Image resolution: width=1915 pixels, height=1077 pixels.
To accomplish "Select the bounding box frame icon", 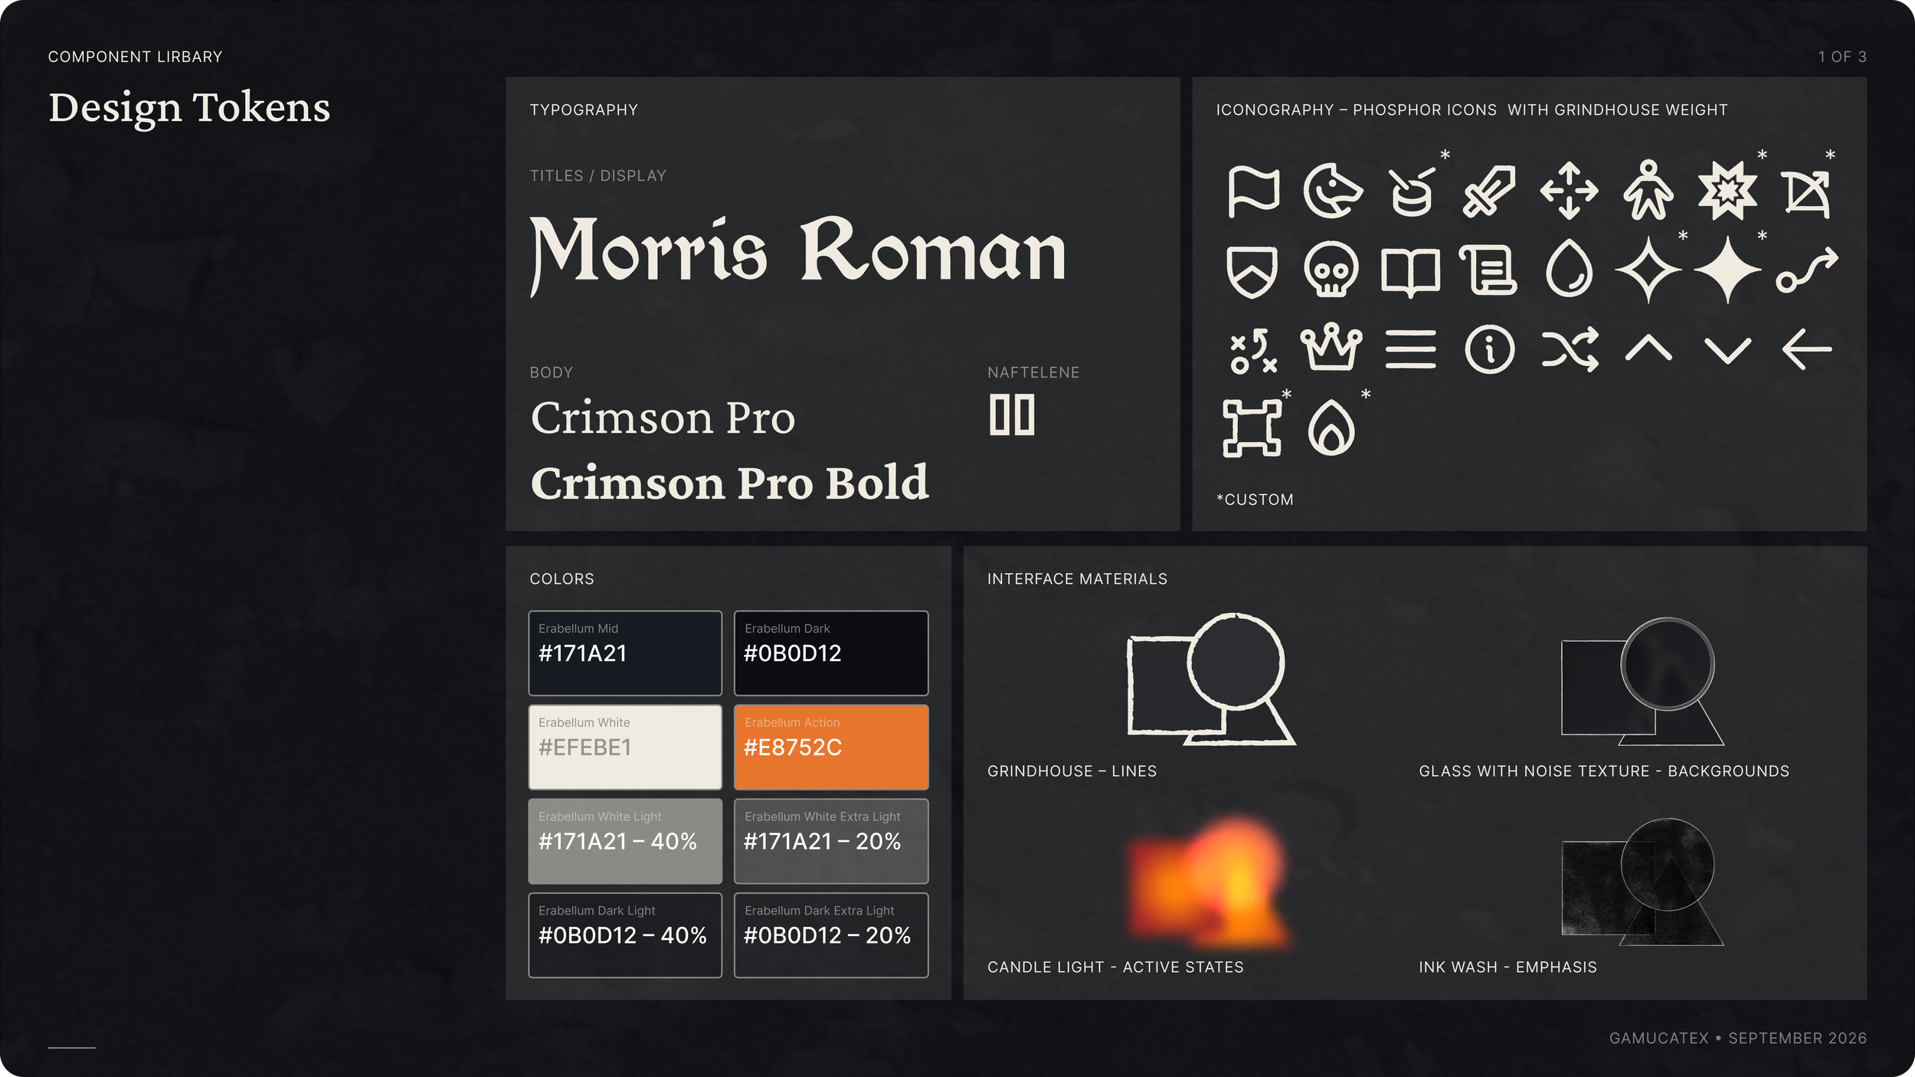I will coord(1252,428).
